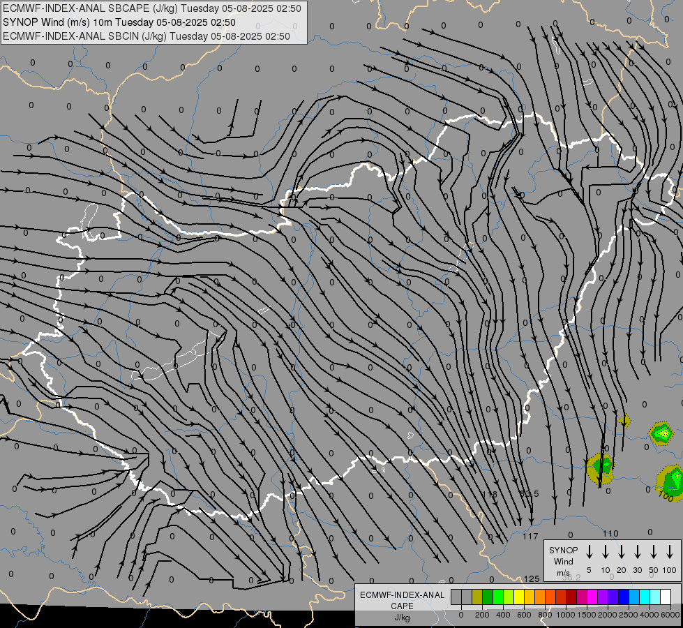683x628 pixels.
Task: Click the SYNOP Wind 10m title line
Action: pos(119,22)
